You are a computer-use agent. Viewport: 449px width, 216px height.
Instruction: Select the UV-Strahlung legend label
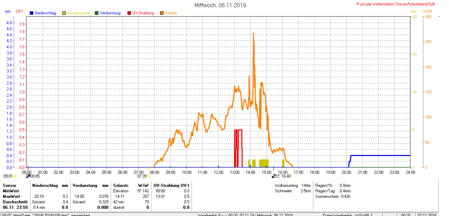point(143,13)
